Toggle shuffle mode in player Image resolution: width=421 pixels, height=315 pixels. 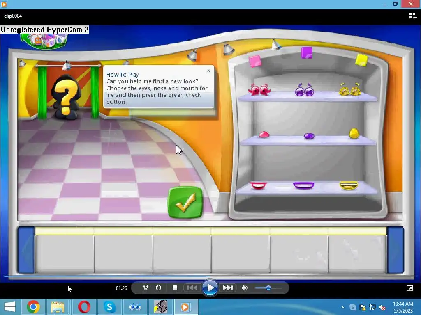(146, 288)
